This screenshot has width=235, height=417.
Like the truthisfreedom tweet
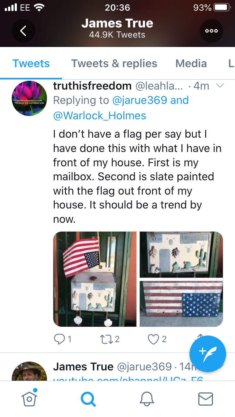pyautogui.click(x=153, y=339)
